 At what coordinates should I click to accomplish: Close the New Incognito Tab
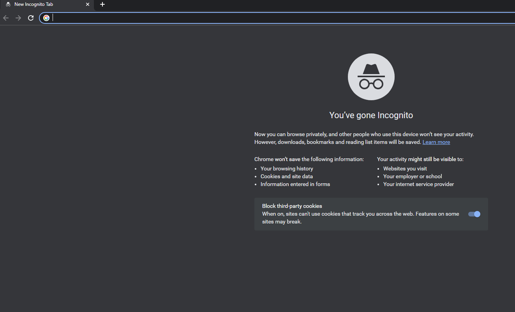88,4
